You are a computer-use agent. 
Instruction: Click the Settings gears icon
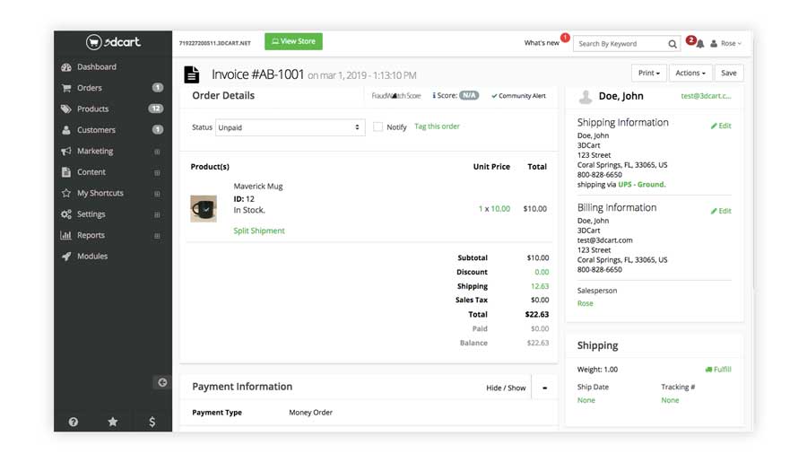click(65, 214)
